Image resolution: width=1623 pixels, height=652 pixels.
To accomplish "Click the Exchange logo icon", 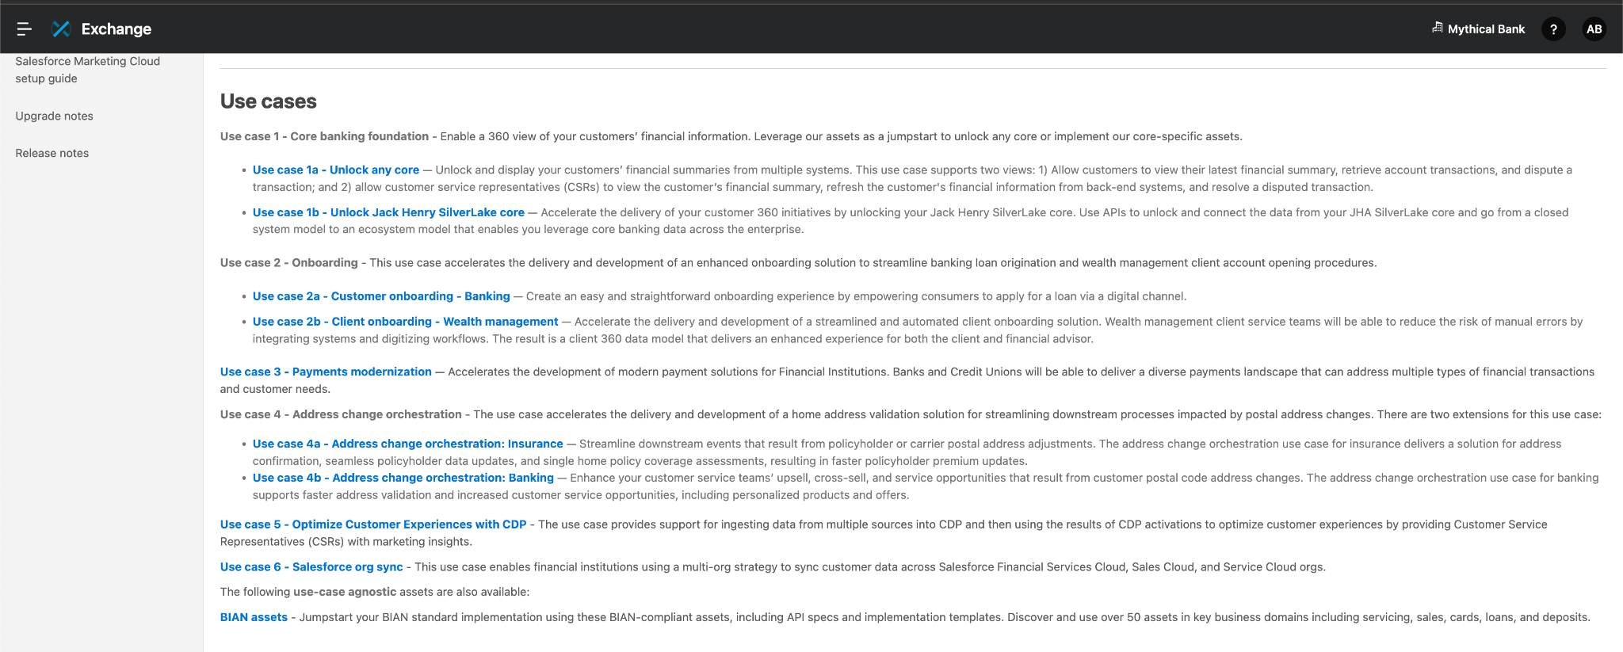I will click(x=61, y=29).
